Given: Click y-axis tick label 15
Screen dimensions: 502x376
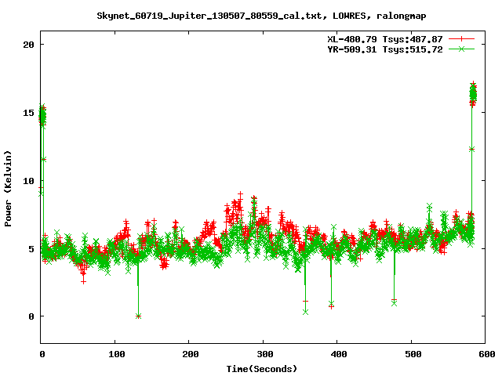Looking at the screenshot, I should pyautogui.click(x=28, y=113).
